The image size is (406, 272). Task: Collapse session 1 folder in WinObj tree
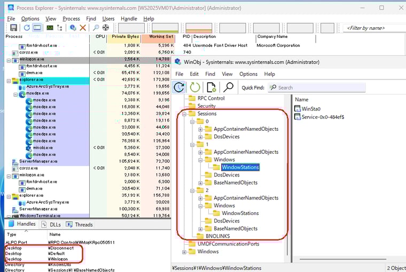pos(192,145)
